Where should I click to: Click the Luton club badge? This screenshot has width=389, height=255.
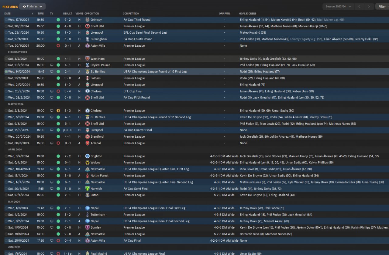click(x=88, y=195)
